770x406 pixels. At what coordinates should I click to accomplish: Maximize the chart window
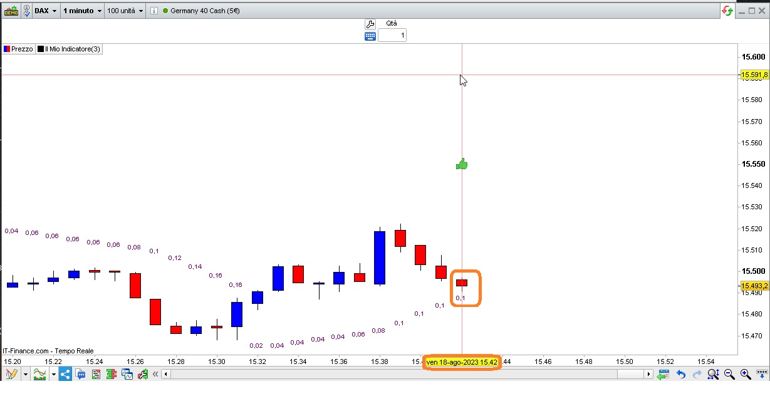pyautogui.click(x=752, y=11)
